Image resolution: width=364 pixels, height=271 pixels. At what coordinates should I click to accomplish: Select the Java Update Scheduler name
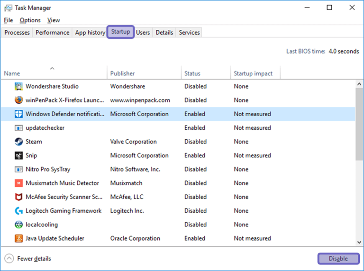tap(55, 238)
